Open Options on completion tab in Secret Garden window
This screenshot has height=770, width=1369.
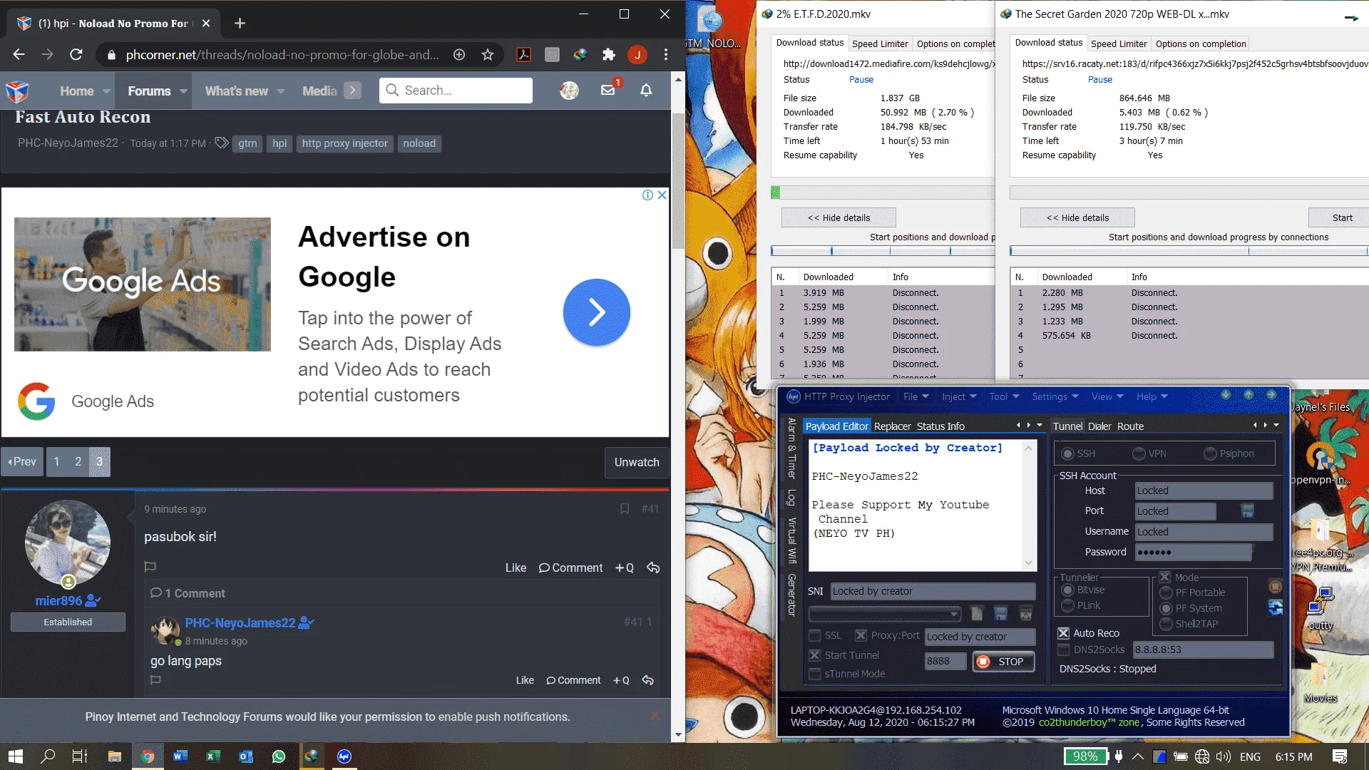(1201, 43)
